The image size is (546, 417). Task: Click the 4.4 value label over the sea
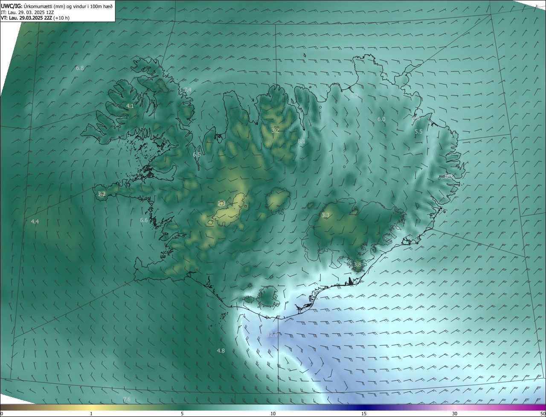(35, 222)
